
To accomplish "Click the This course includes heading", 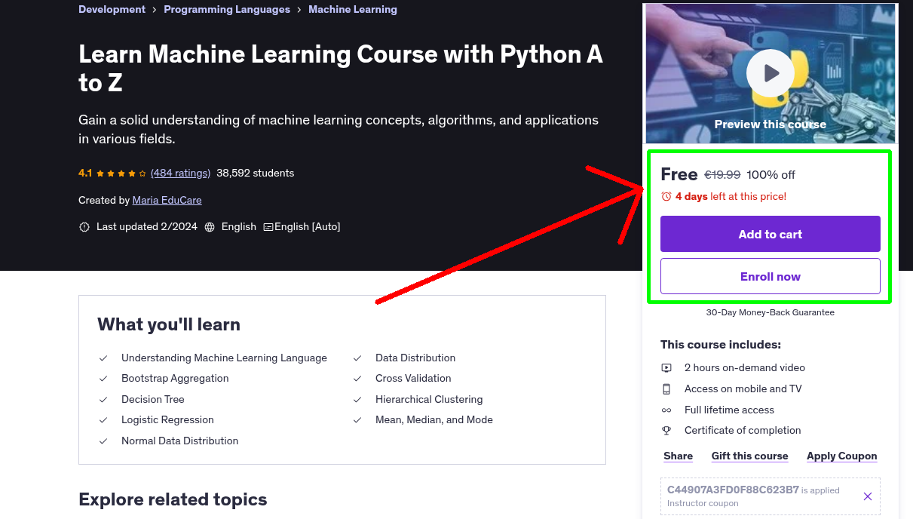I will tap(721, 345).
